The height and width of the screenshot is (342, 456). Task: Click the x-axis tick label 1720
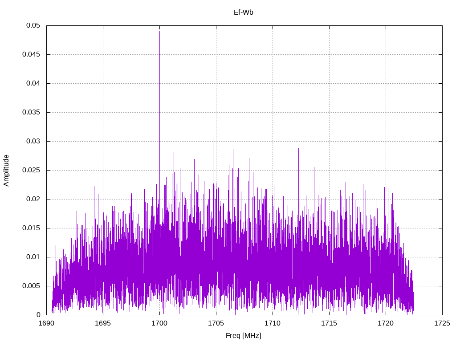(386, 323)
